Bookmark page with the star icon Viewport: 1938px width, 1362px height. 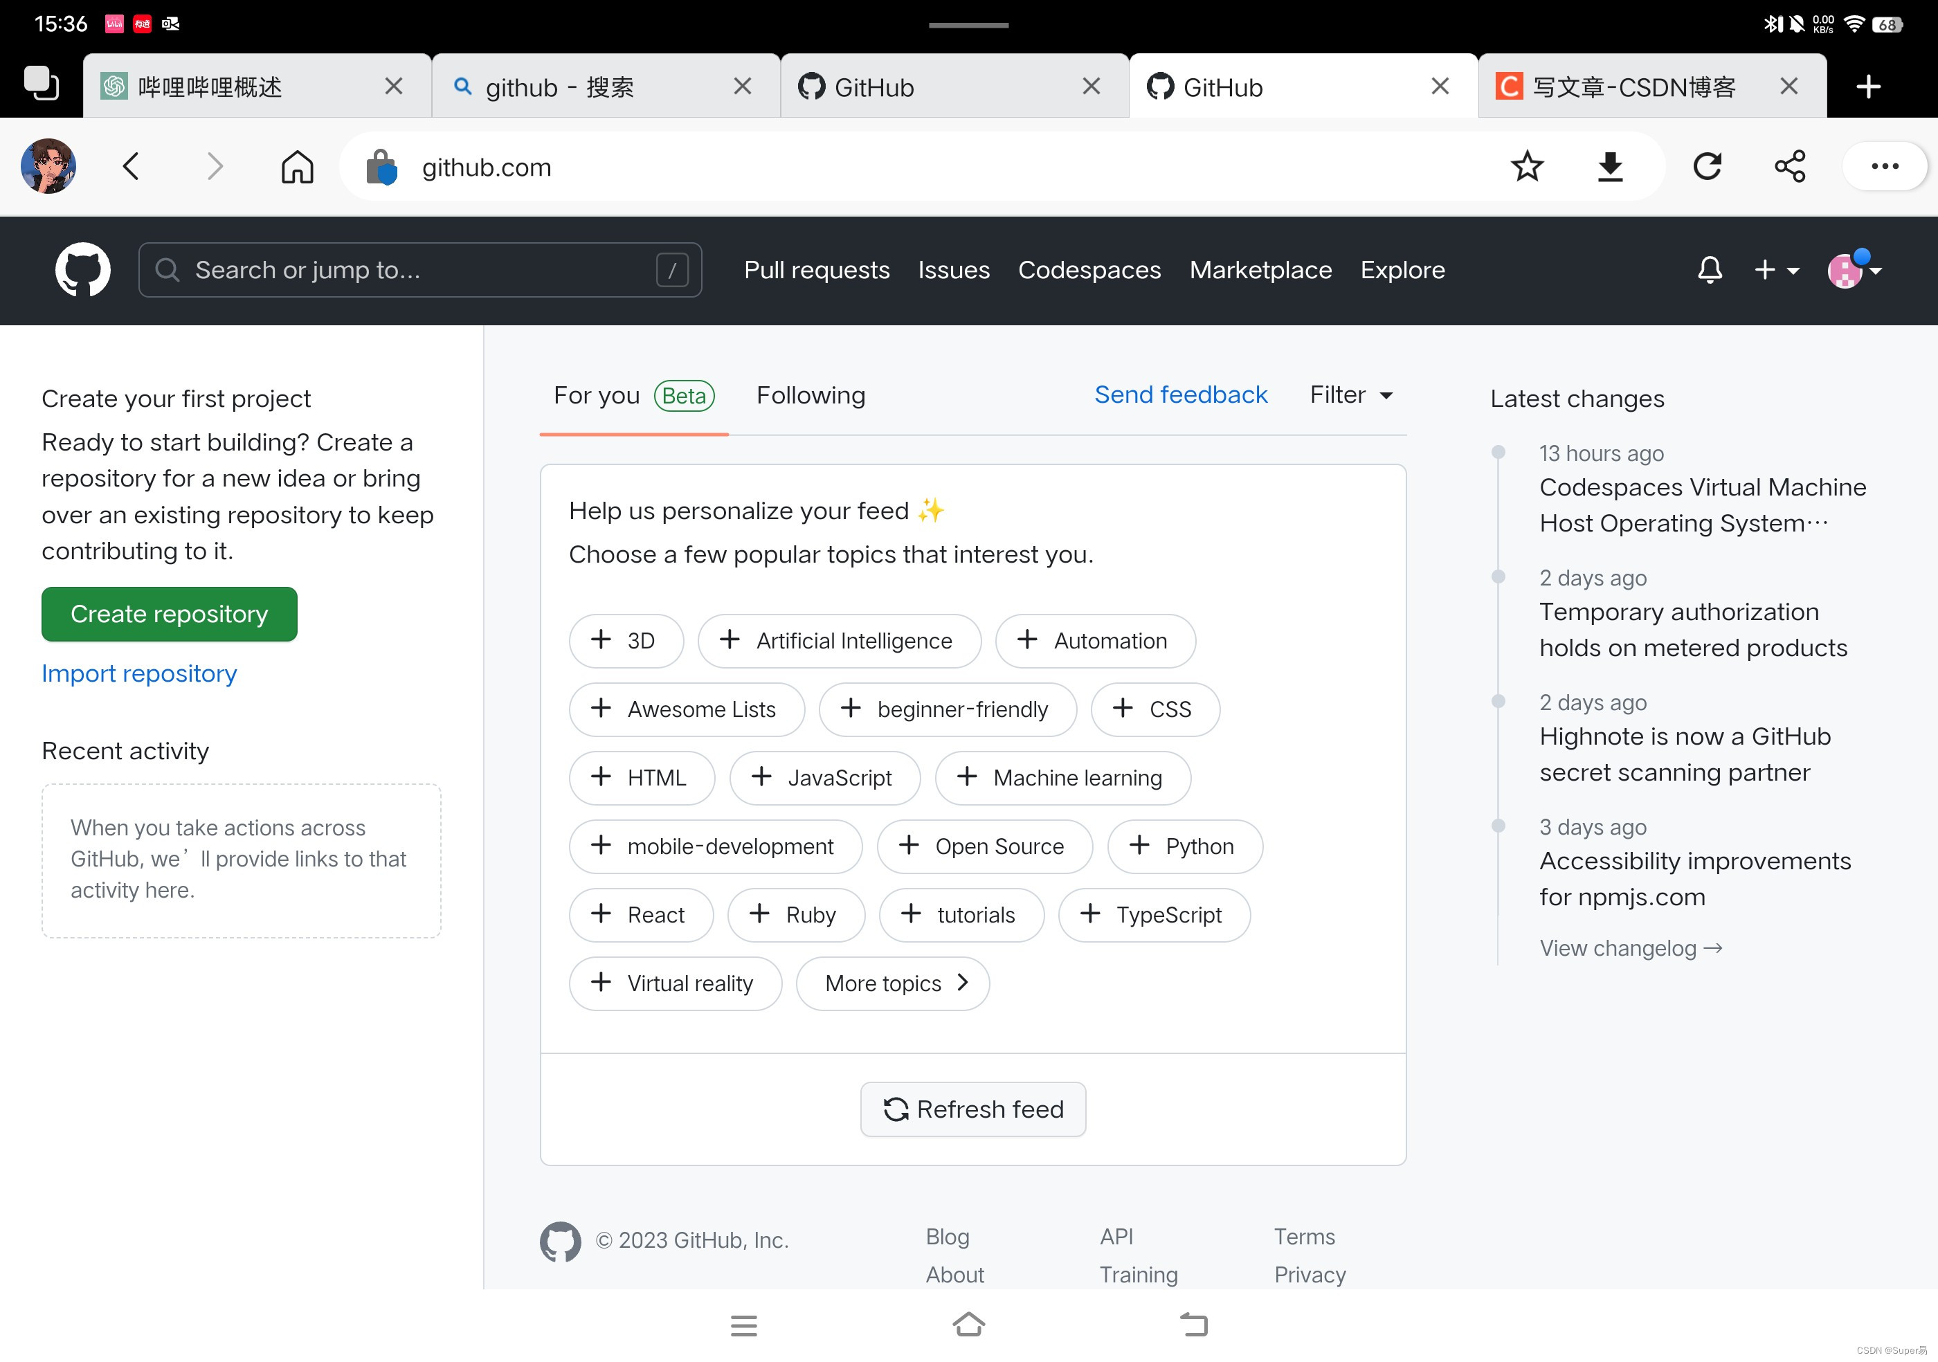(1526, 166)
